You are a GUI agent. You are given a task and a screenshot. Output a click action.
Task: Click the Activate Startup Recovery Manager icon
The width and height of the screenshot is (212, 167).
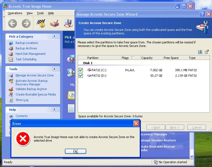pos(11,81)
